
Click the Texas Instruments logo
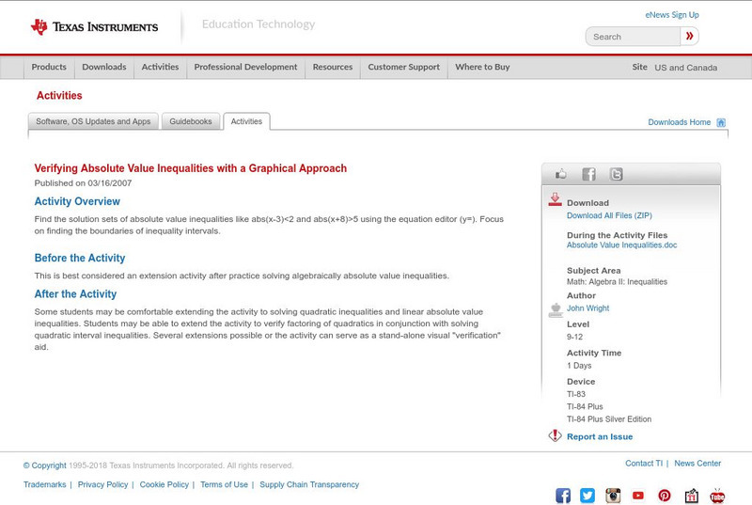click(94, 26)
